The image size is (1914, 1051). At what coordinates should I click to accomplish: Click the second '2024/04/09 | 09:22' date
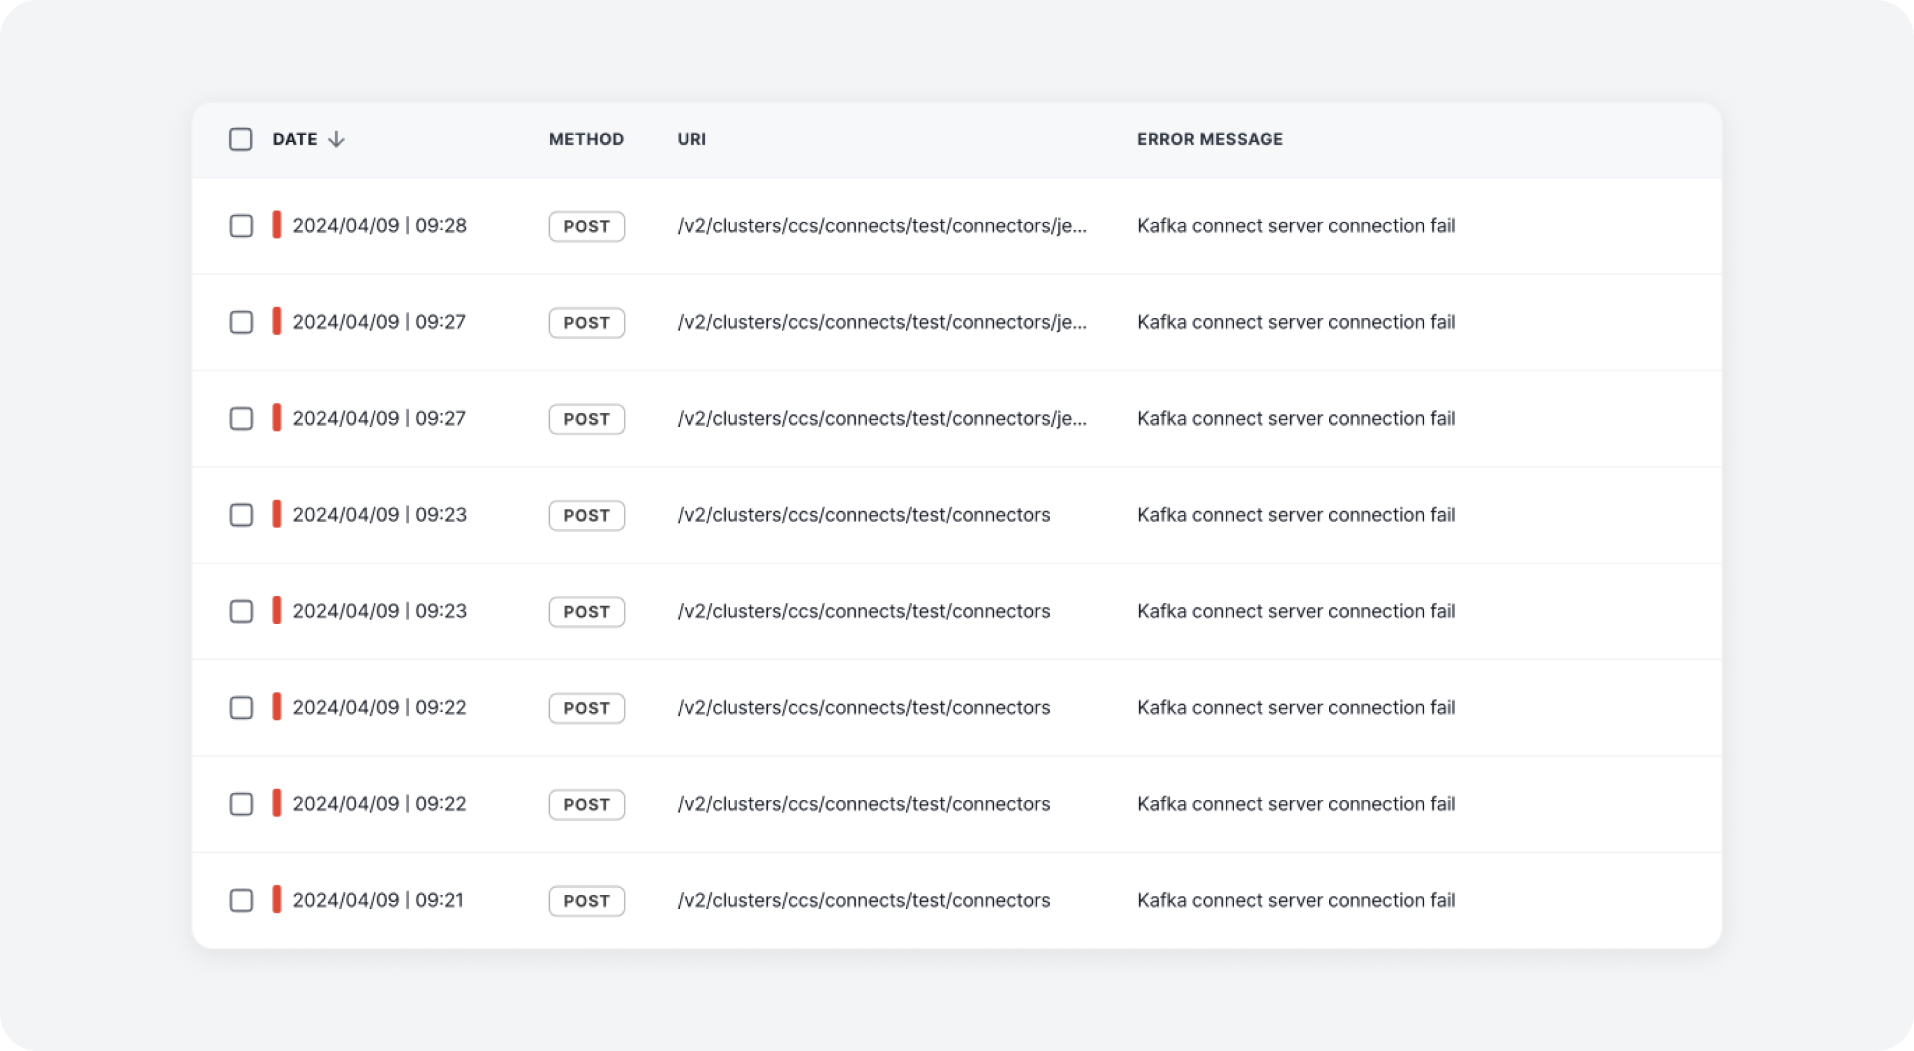tap(379, 804)
